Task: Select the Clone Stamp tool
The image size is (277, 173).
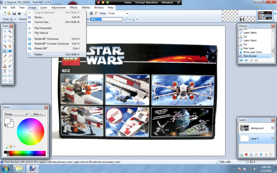Action: pos(5,66)
